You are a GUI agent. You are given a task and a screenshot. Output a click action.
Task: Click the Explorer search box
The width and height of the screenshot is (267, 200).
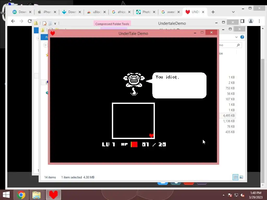[x=230, y=45]
